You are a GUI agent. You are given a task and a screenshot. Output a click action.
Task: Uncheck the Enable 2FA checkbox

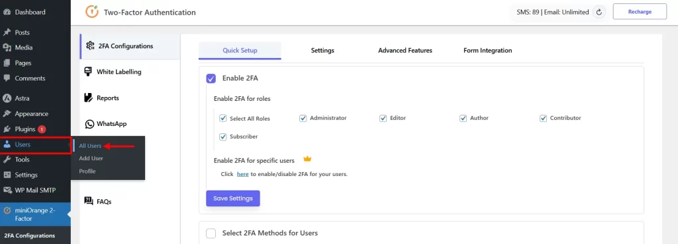point(211,78)
